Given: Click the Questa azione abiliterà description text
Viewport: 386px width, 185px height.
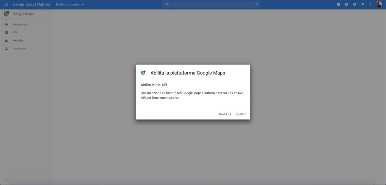Looking at the screenshot, I should pos(192,95).
